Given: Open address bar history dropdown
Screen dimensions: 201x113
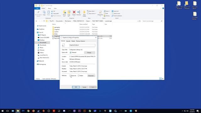Looking at the screenshot, I should point(138,21).
